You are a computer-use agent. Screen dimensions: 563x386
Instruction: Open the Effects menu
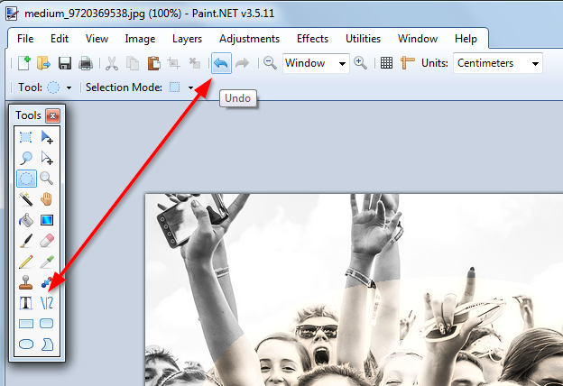click(x=312, y=39)
